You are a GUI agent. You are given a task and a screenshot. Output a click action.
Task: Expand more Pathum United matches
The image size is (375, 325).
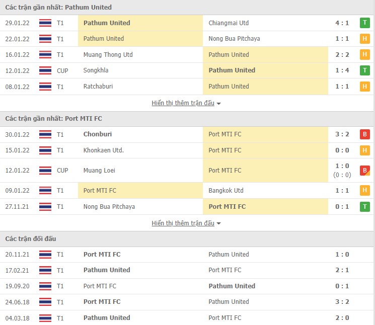pos(183,103)
